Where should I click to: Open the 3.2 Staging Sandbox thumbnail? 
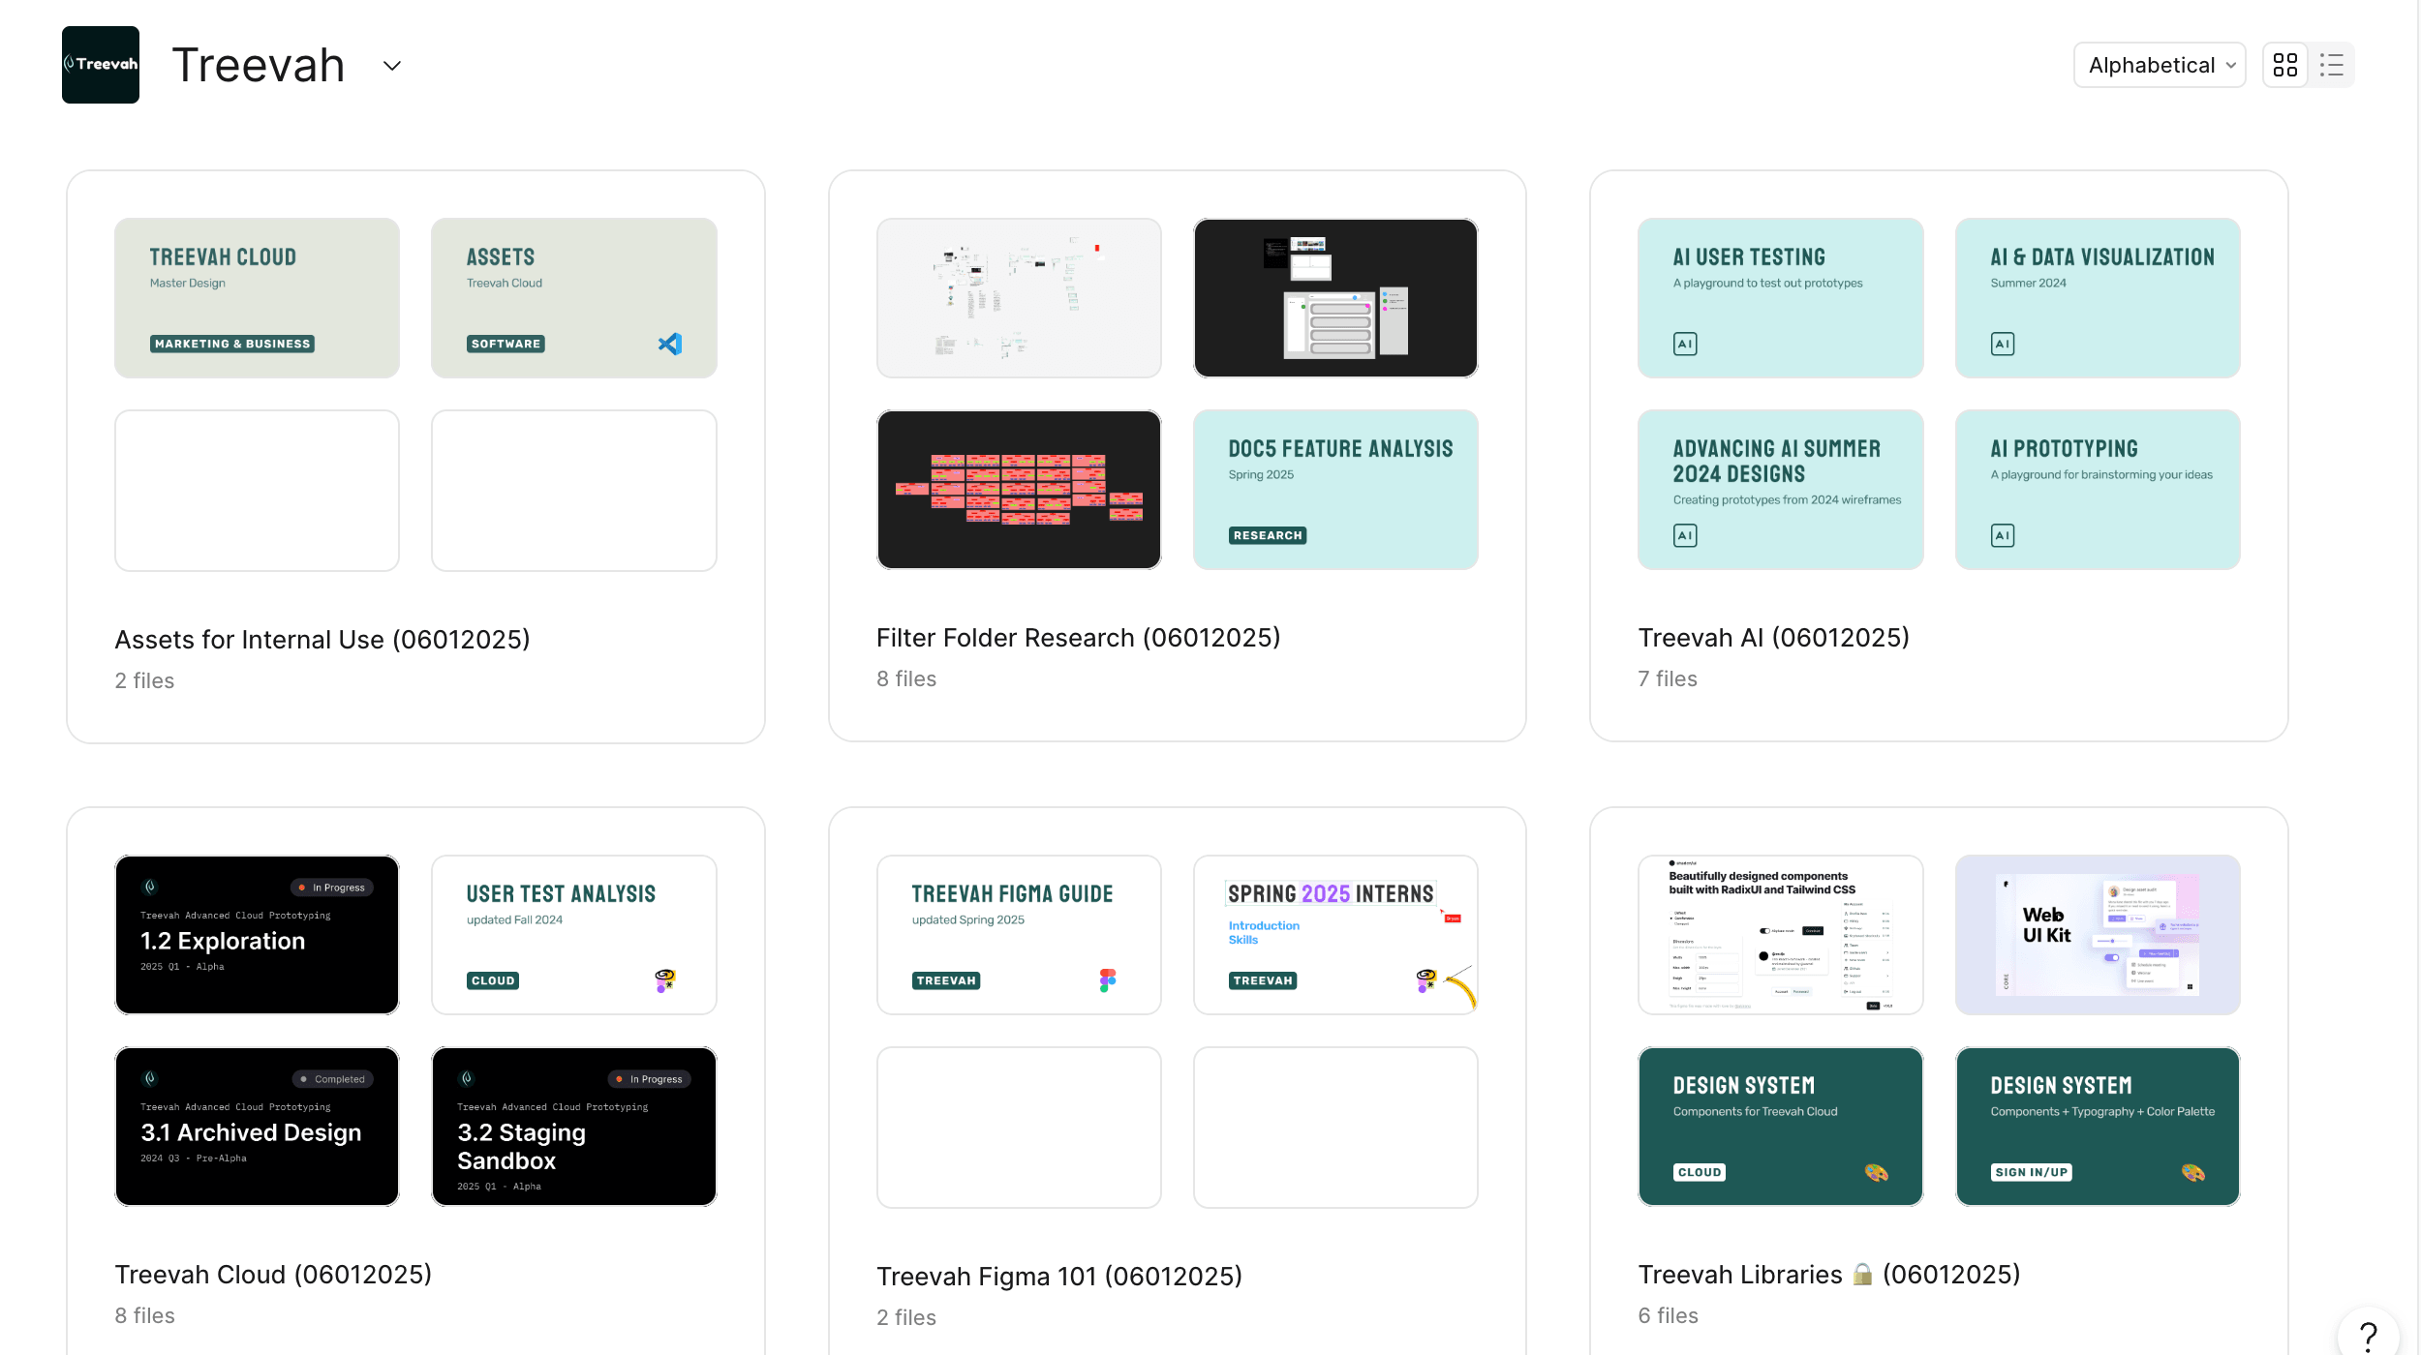pyautogui.click(x=574, y=1127)
